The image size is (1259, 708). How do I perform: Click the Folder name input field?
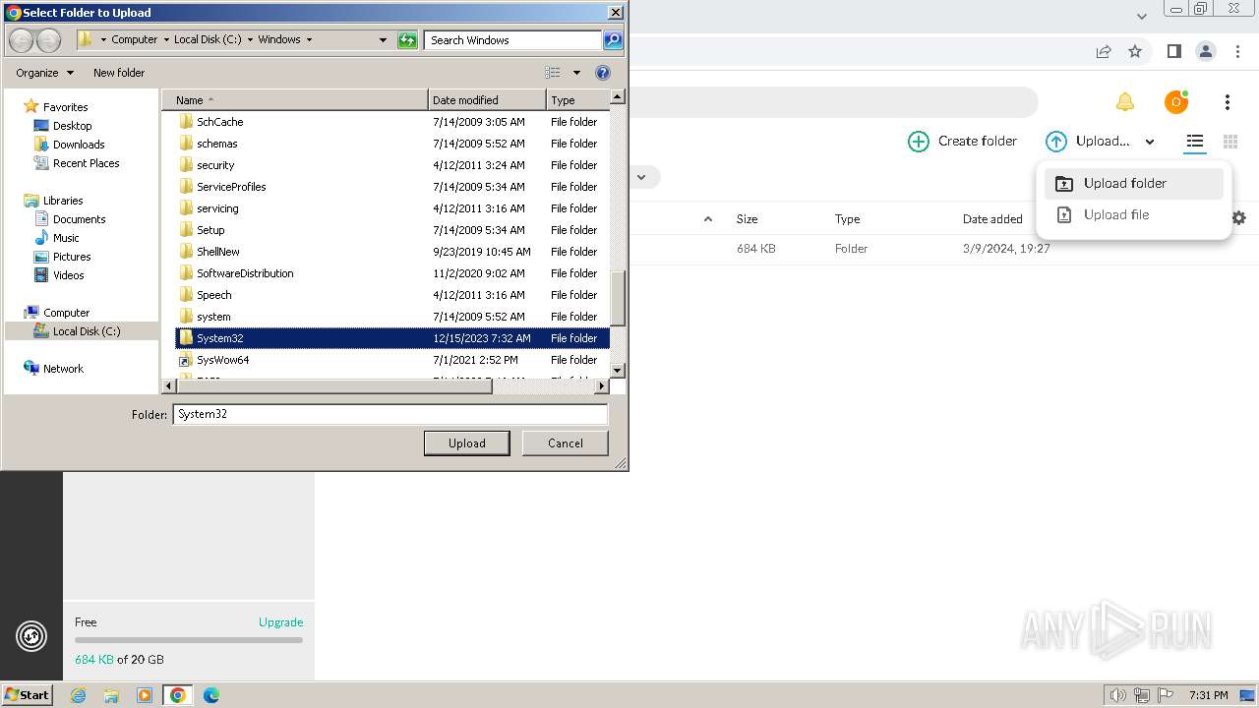pos(390,414)
